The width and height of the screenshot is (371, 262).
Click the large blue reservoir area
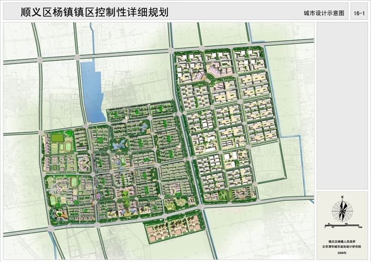(x=92, y=90)
